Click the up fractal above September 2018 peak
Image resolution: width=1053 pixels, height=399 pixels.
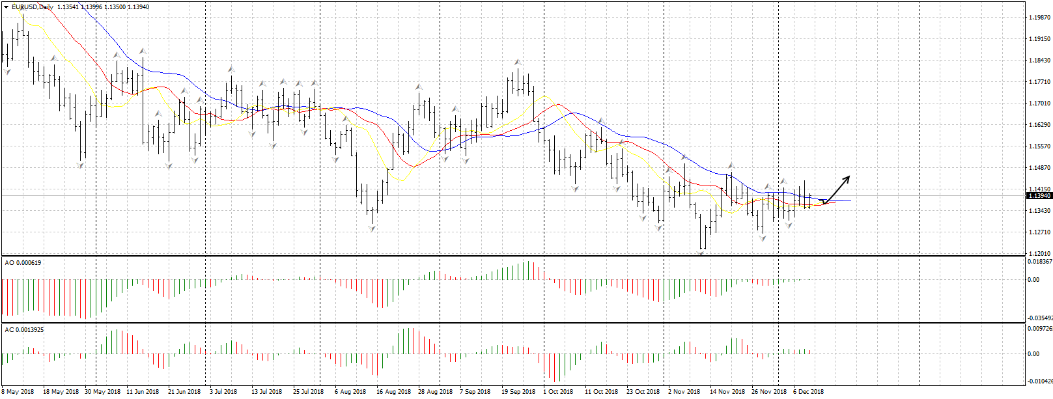coord(517,62)
